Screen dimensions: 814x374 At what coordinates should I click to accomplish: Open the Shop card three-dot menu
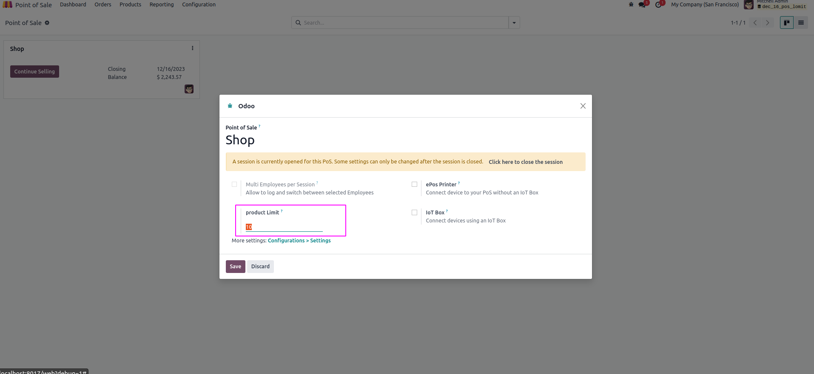point(193,48)
